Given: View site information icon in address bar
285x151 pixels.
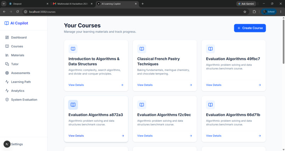Looking at the screenshot, I should click(25, 12).
